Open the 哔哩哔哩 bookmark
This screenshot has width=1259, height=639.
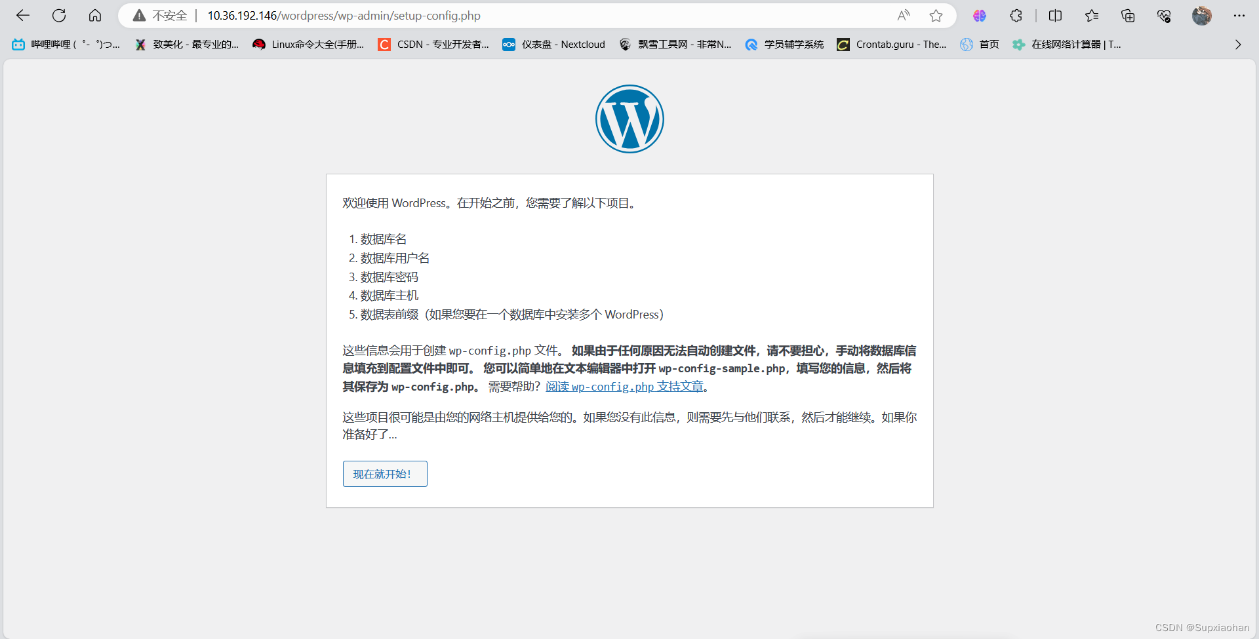(66, 45)
